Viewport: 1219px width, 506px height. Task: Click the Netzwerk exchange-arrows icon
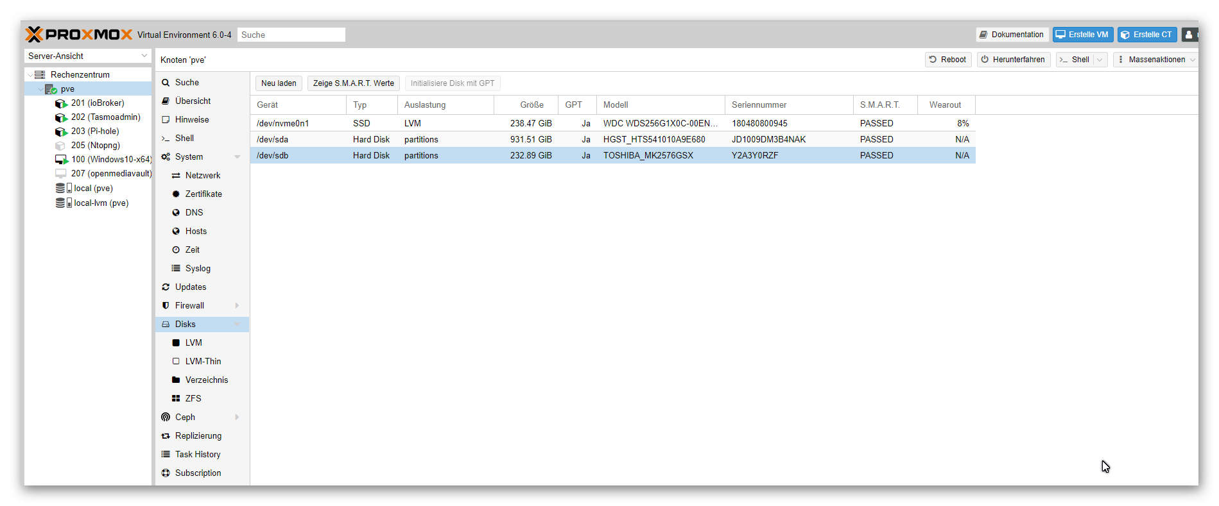click(x=176, y=176)
